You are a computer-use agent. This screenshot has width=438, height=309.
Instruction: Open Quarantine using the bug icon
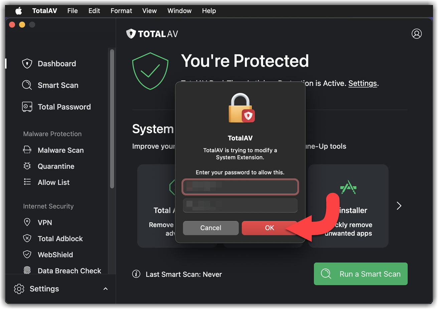coord(27,166)
